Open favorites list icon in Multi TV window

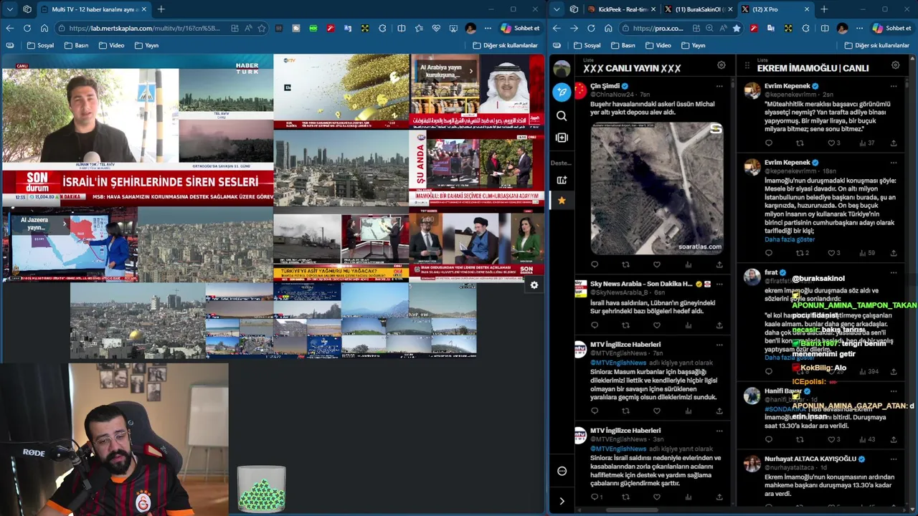pos(419,28)
